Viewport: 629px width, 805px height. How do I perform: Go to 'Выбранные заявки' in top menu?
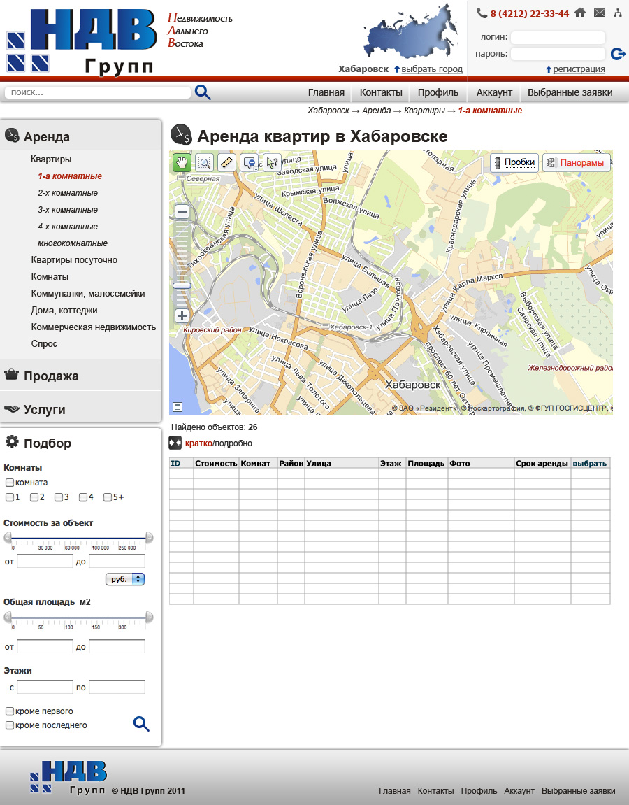(x=570, y=92)
